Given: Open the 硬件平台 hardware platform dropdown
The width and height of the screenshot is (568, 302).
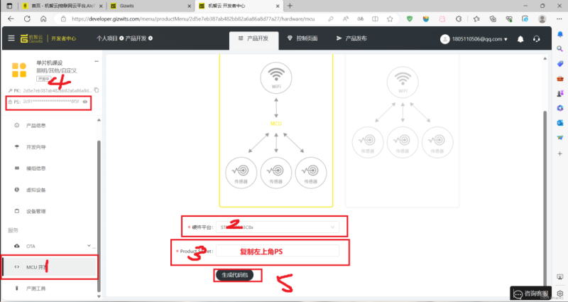Looking at the screenshot, I should (x=278, y=227).
